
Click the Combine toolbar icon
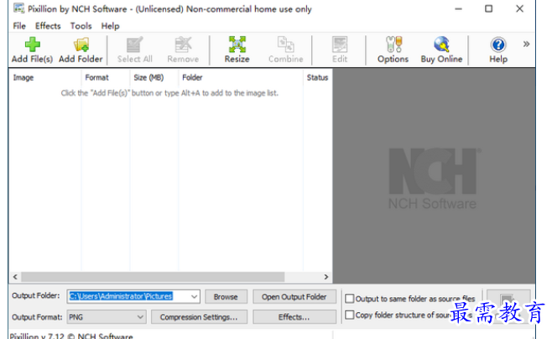(285, 44)
